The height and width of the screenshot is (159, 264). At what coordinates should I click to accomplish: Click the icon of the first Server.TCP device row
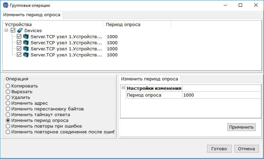click(26, 36)
